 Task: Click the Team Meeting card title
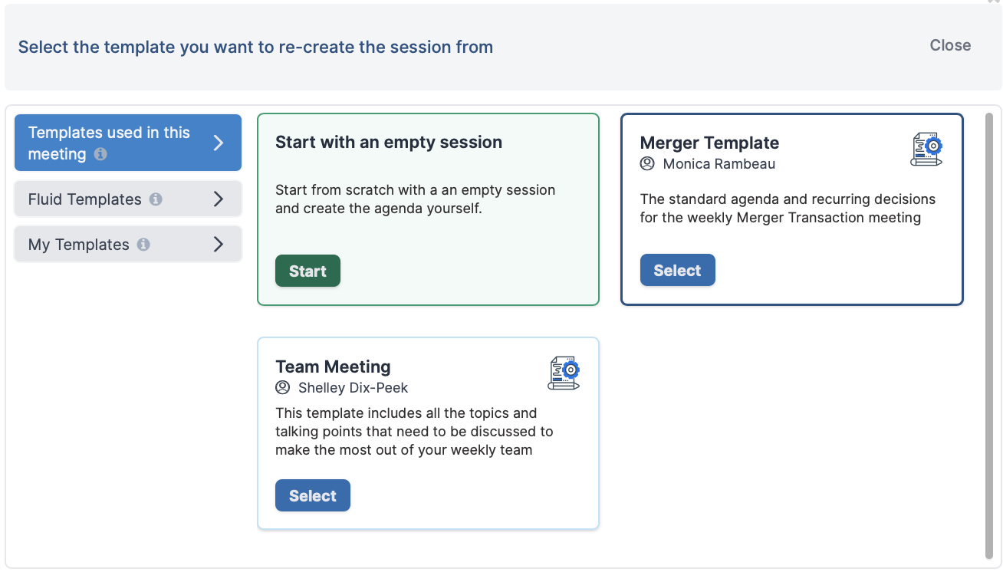(333, 367)
